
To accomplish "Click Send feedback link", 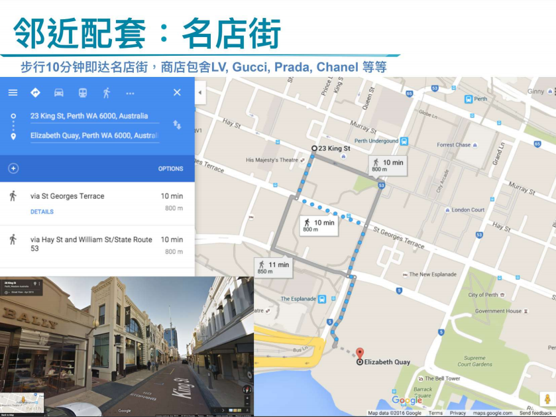I will tap(536, 413).
